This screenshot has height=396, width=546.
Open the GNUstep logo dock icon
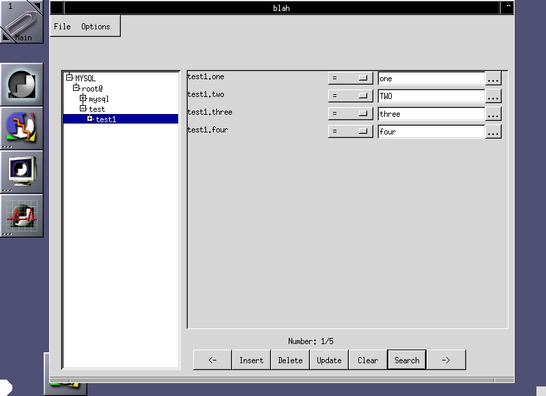click(21, 85)
